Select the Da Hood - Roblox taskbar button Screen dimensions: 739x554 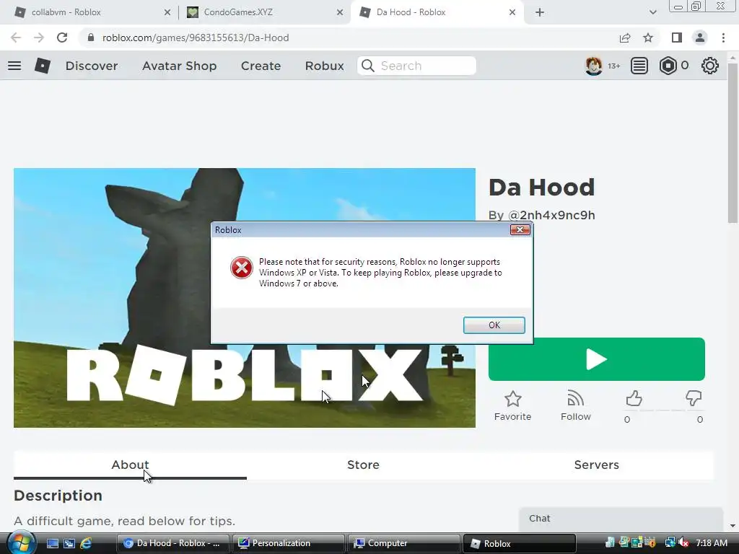click(172, 543)
